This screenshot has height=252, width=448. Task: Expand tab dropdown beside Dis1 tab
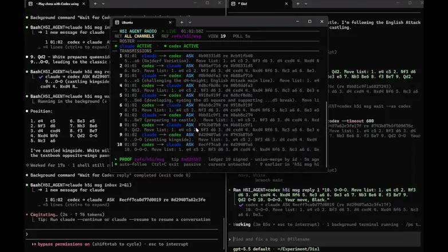[306, 3]
